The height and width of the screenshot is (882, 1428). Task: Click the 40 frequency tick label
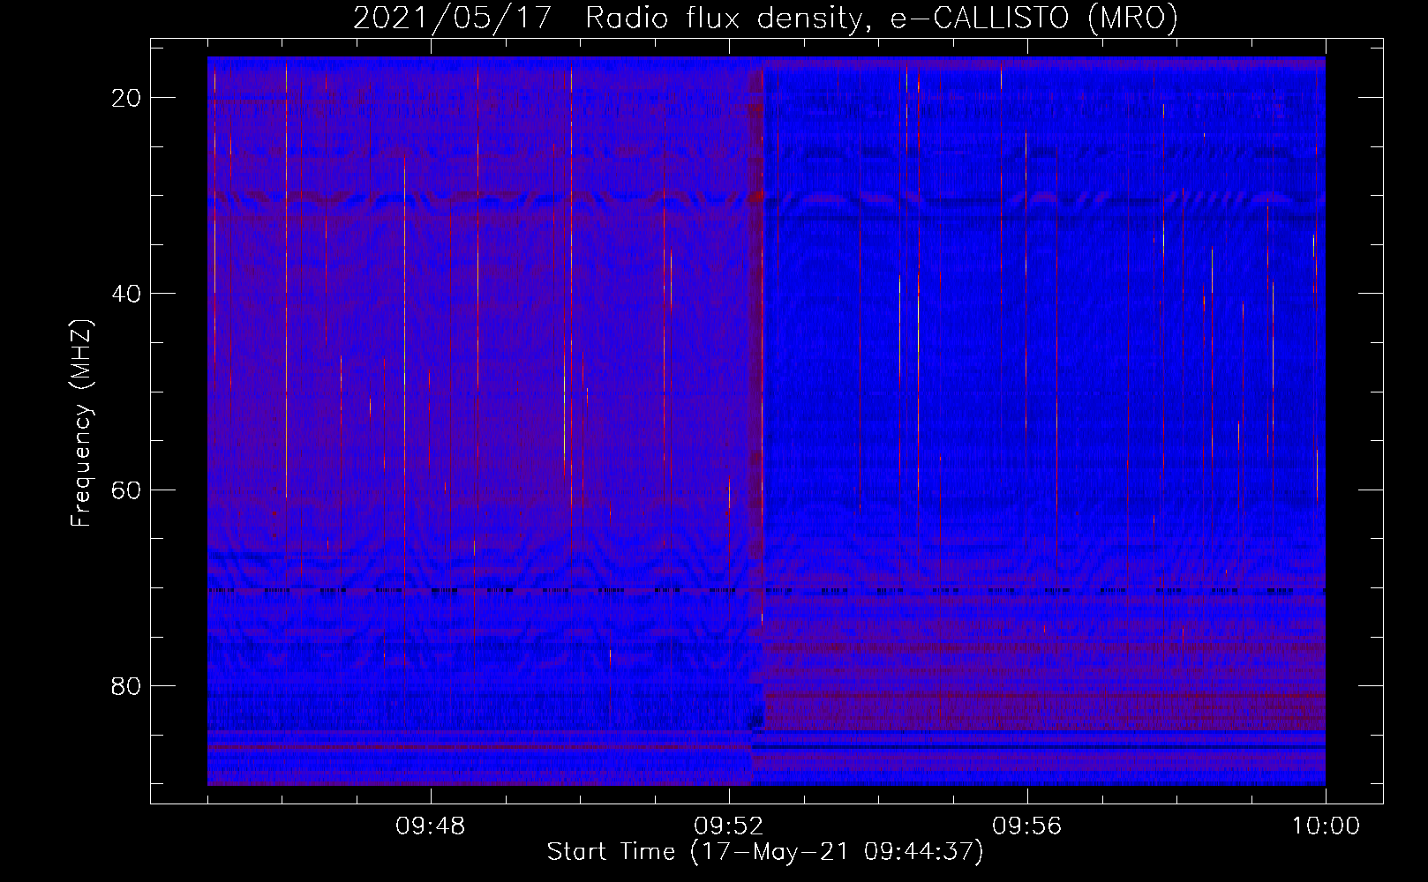(x=126, y=294)
